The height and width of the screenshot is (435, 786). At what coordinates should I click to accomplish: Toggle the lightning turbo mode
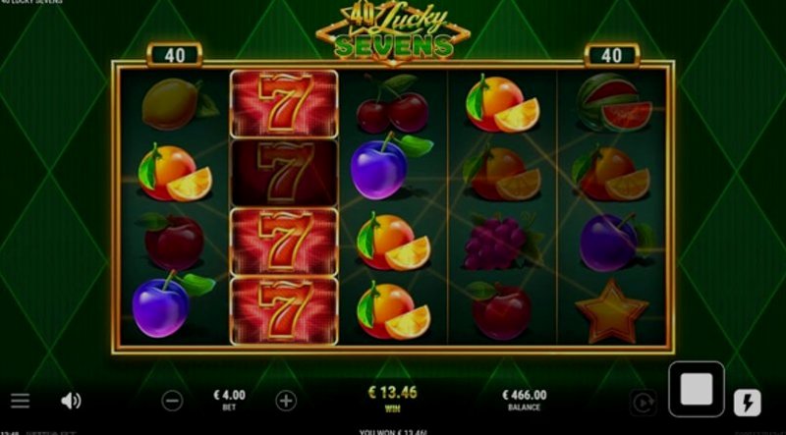tap(748, 403)
